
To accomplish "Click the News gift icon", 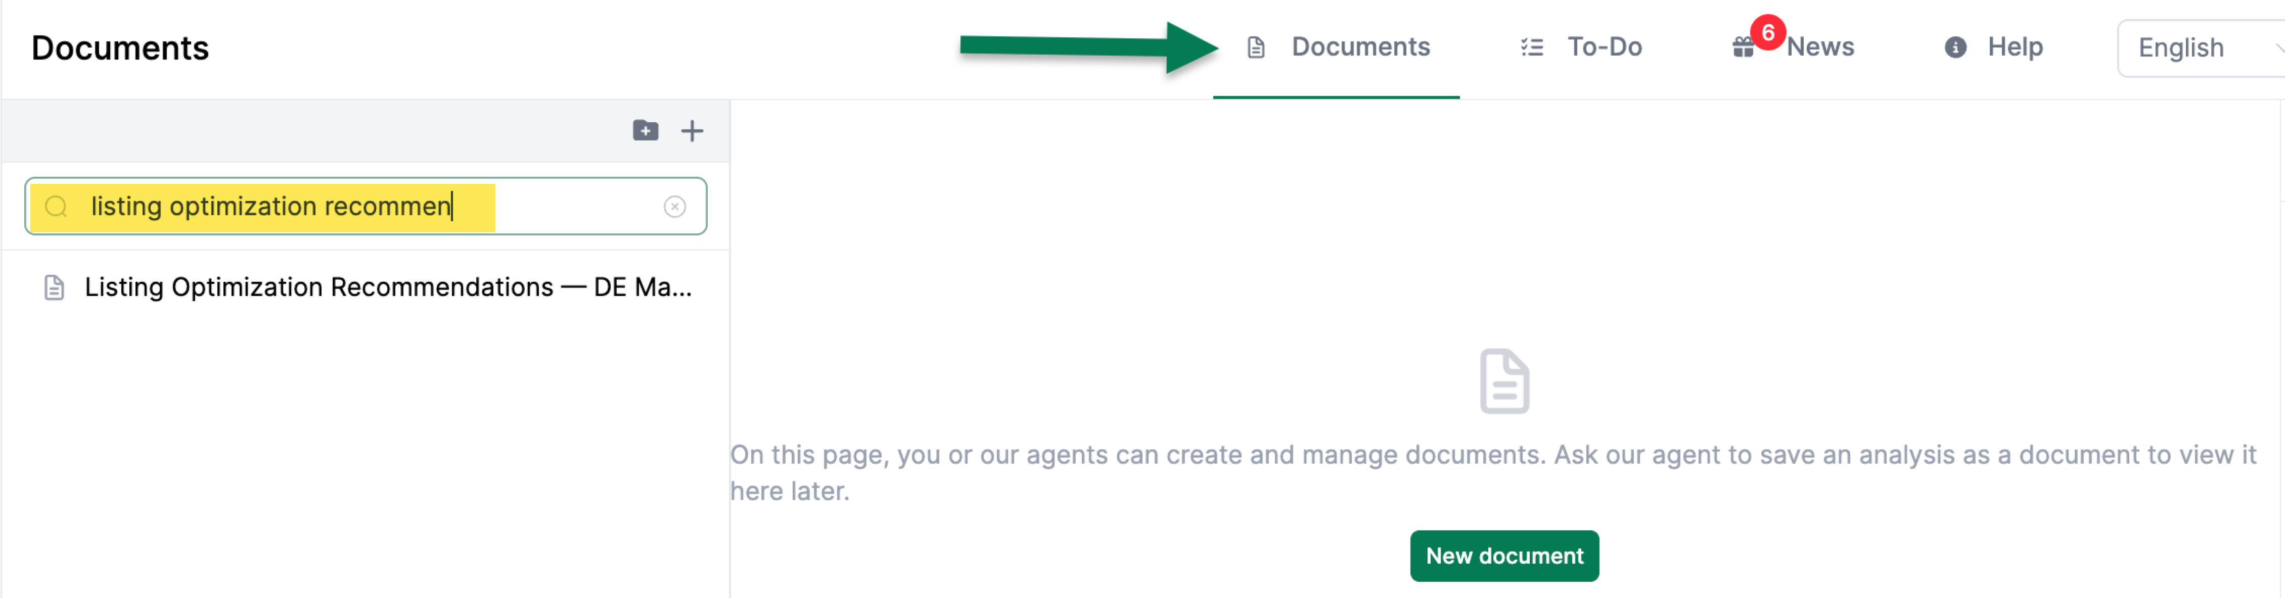I will point(1742,48).
